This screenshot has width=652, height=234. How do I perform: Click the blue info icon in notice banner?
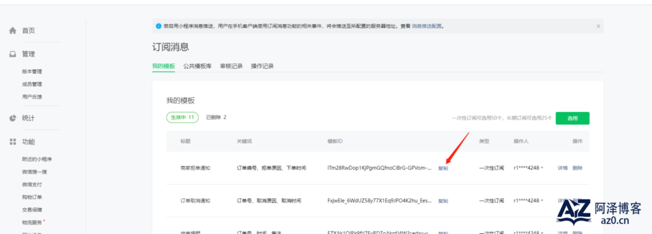[159, 26]
